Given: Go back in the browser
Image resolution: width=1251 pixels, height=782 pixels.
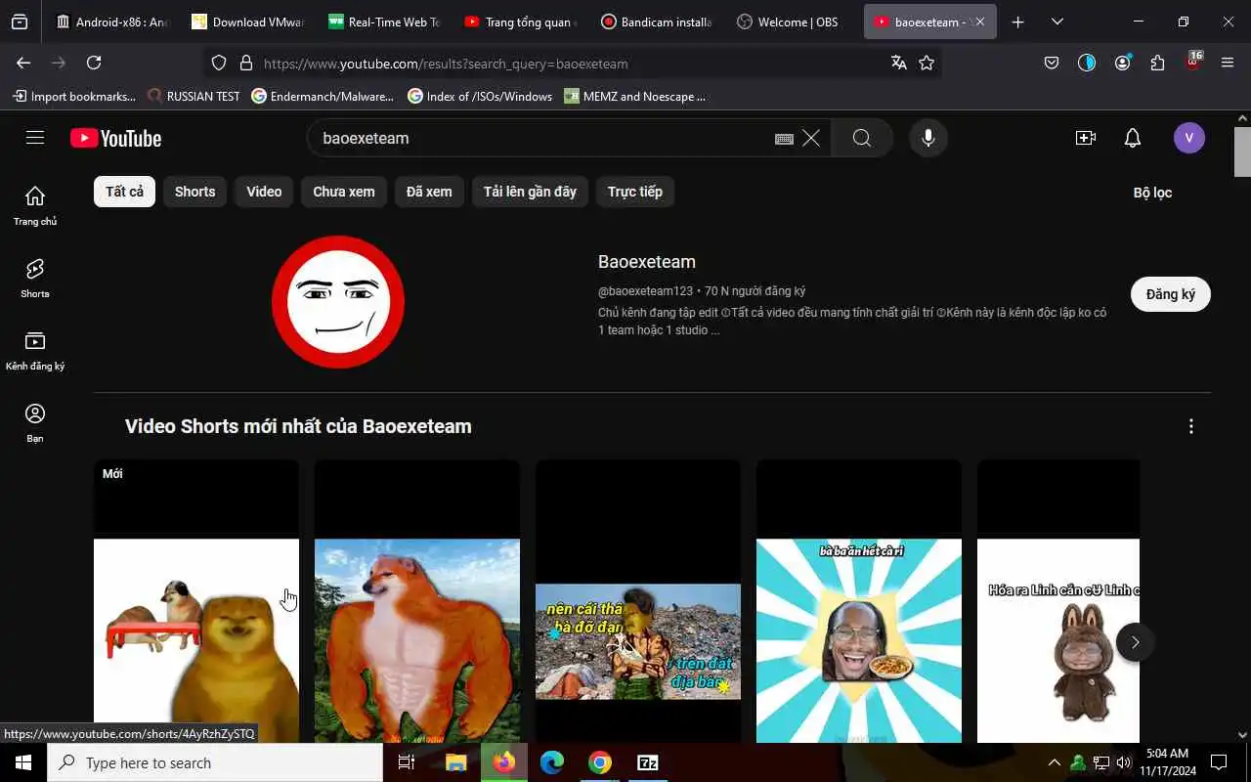Looking at the screenshot, I should coord(23,63).
